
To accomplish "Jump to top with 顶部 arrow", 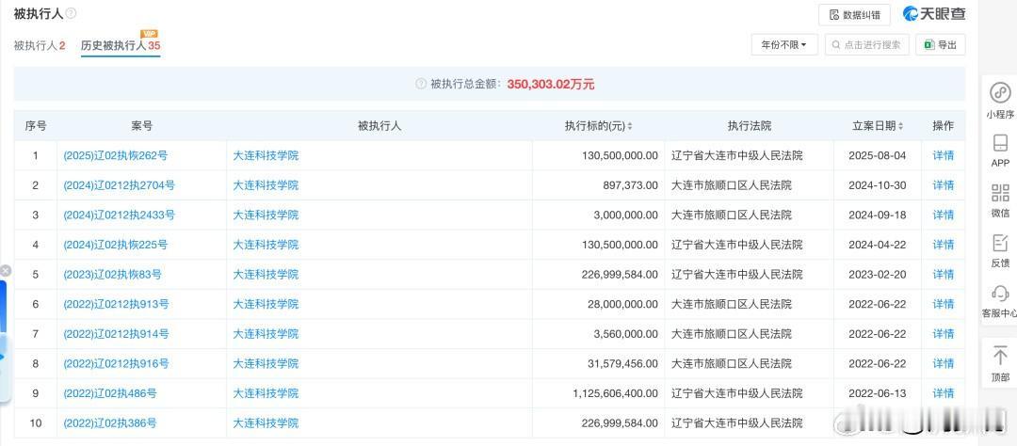I will 1000,356.
